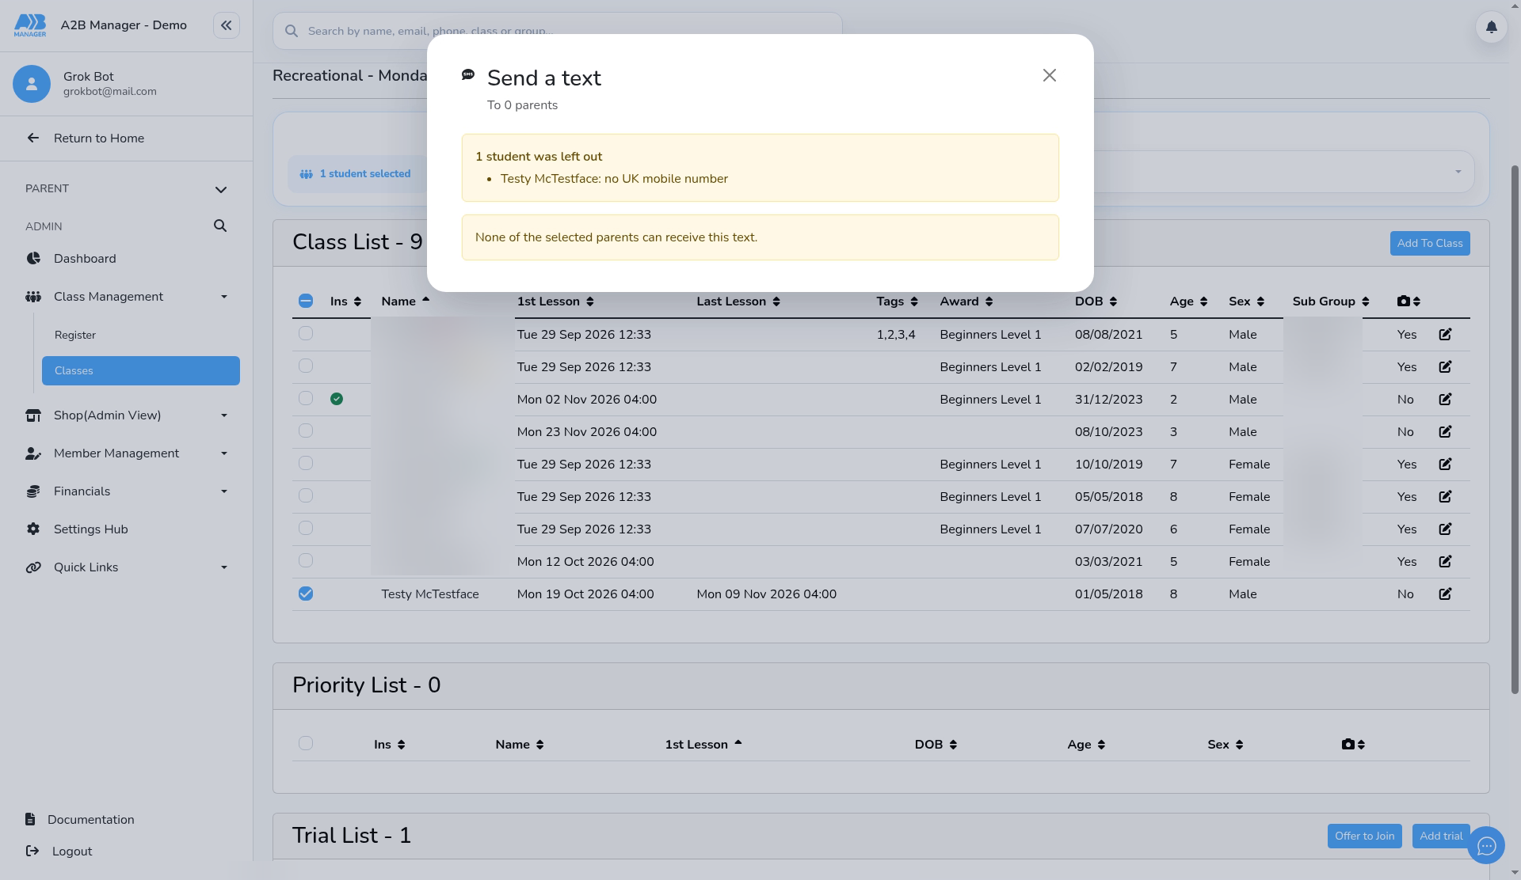Image resolution: width=1521 pixels, height=880 pixels.
Task: Expand Member Management menu
Action: pyautogui.click(x=127, y=453)
